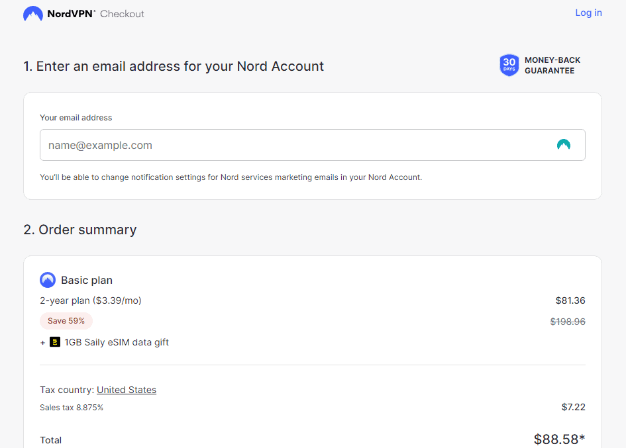Click the Basic plan round logo icon
Screen dimensions: 626x448
48,280
